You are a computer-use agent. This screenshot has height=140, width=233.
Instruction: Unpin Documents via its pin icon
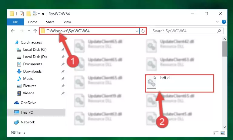[x=63, y=64]
